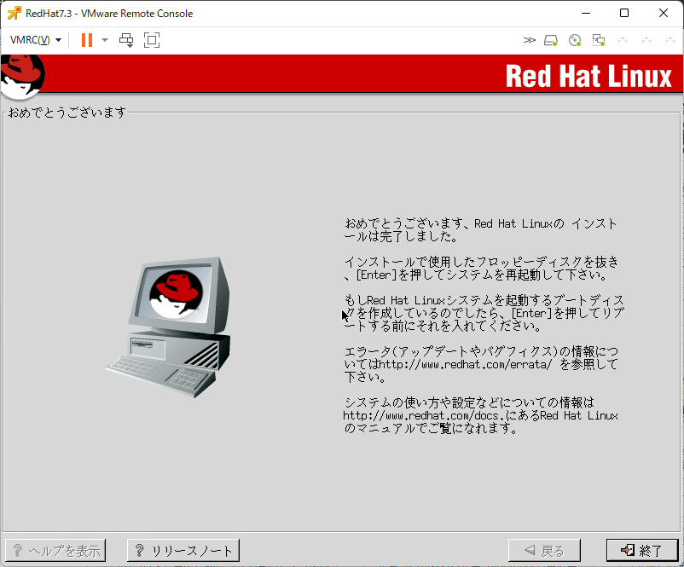Enter full screen mode using the toolbar icon
This screenshot has width=684, height=567.
click(152, 40)
